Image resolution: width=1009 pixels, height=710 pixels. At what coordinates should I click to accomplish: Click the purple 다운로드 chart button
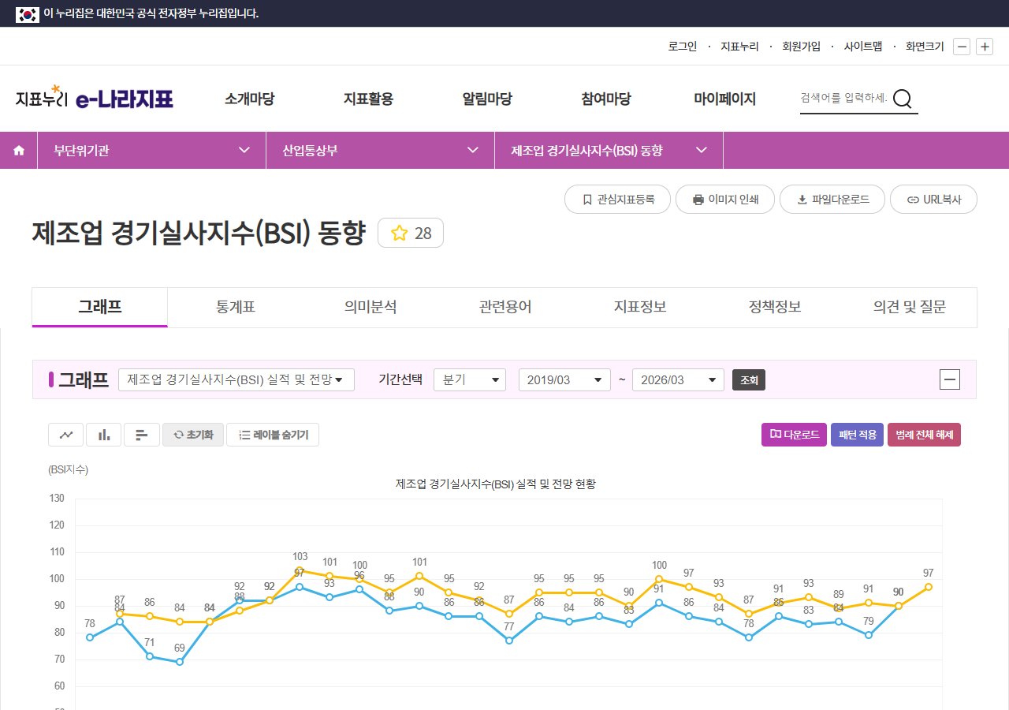click(794, 435)
